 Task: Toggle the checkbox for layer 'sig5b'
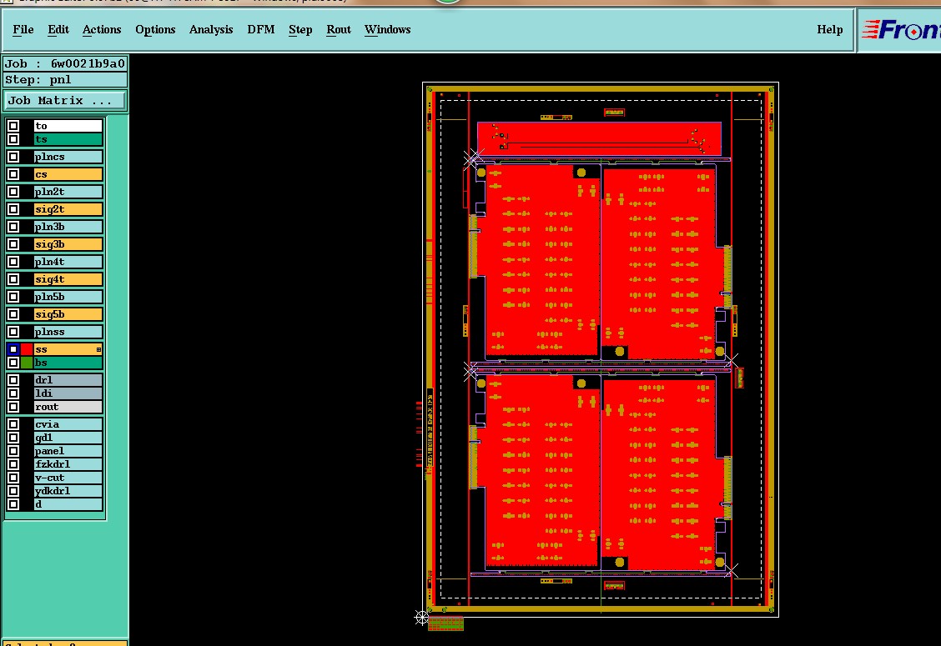point(13,313)
